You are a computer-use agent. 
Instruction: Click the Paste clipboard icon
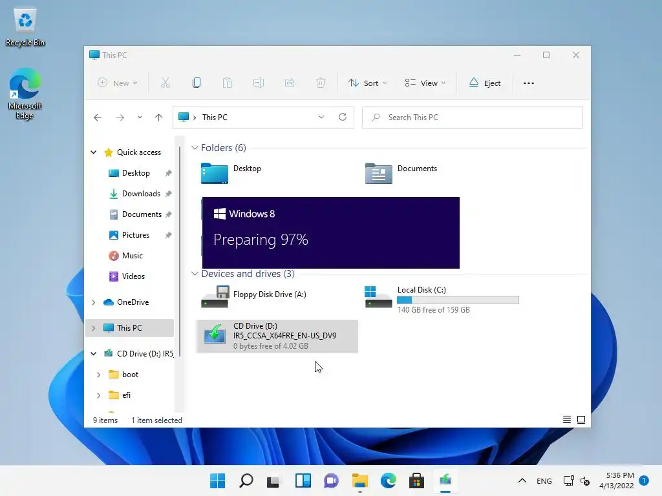click(x=228, y=83)
